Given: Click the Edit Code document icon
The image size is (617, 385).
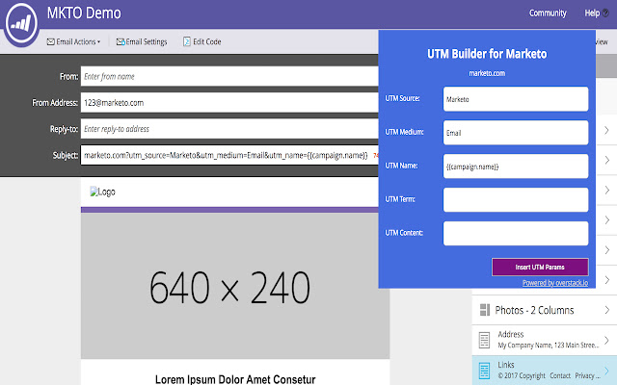Looking at the screenshot, I should click(187, 41).
